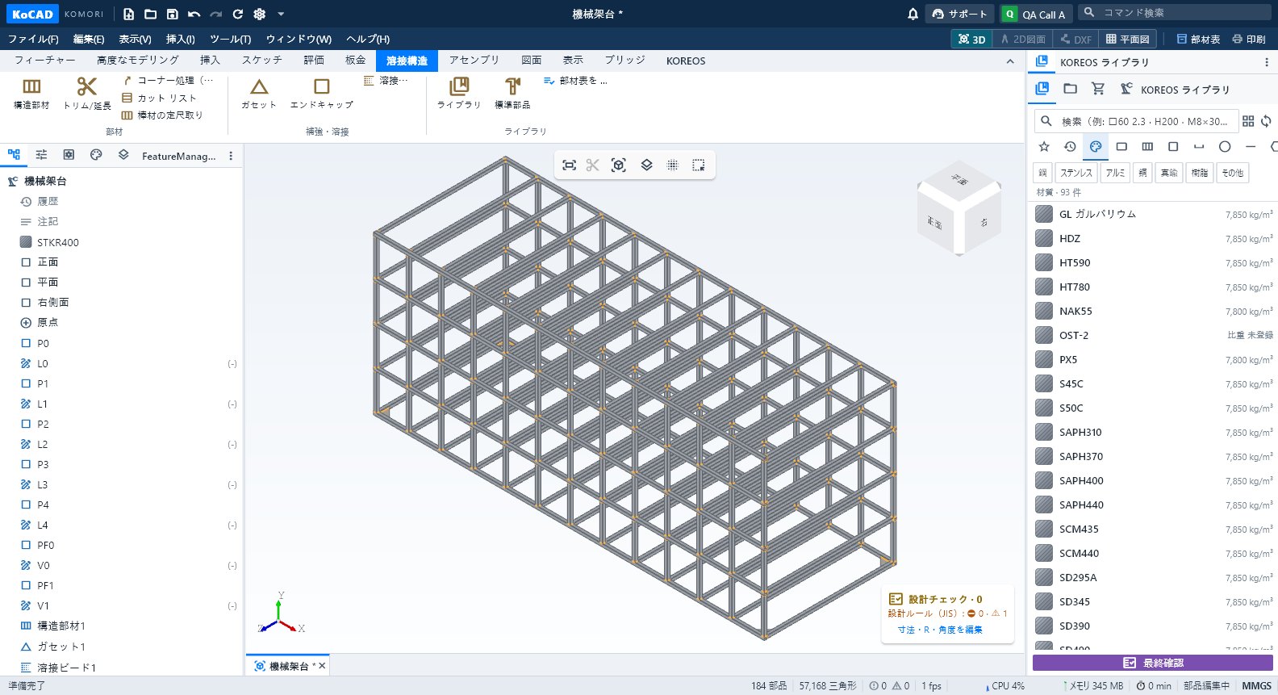This screenshot has width=1278, height=695.
Task: Select the トリム/延長 scissors tool
Action: [87, 93]
